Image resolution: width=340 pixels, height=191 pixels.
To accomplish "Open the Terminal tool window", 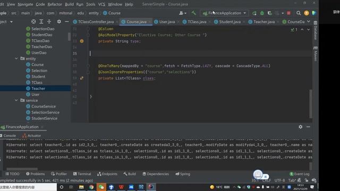I will click(x=82, y=174).
